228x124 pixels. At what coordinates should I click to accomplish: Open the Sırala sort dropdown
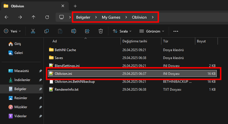[x=122, y=31]
